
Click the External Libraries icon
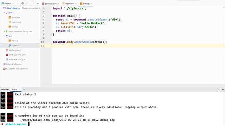4,64
